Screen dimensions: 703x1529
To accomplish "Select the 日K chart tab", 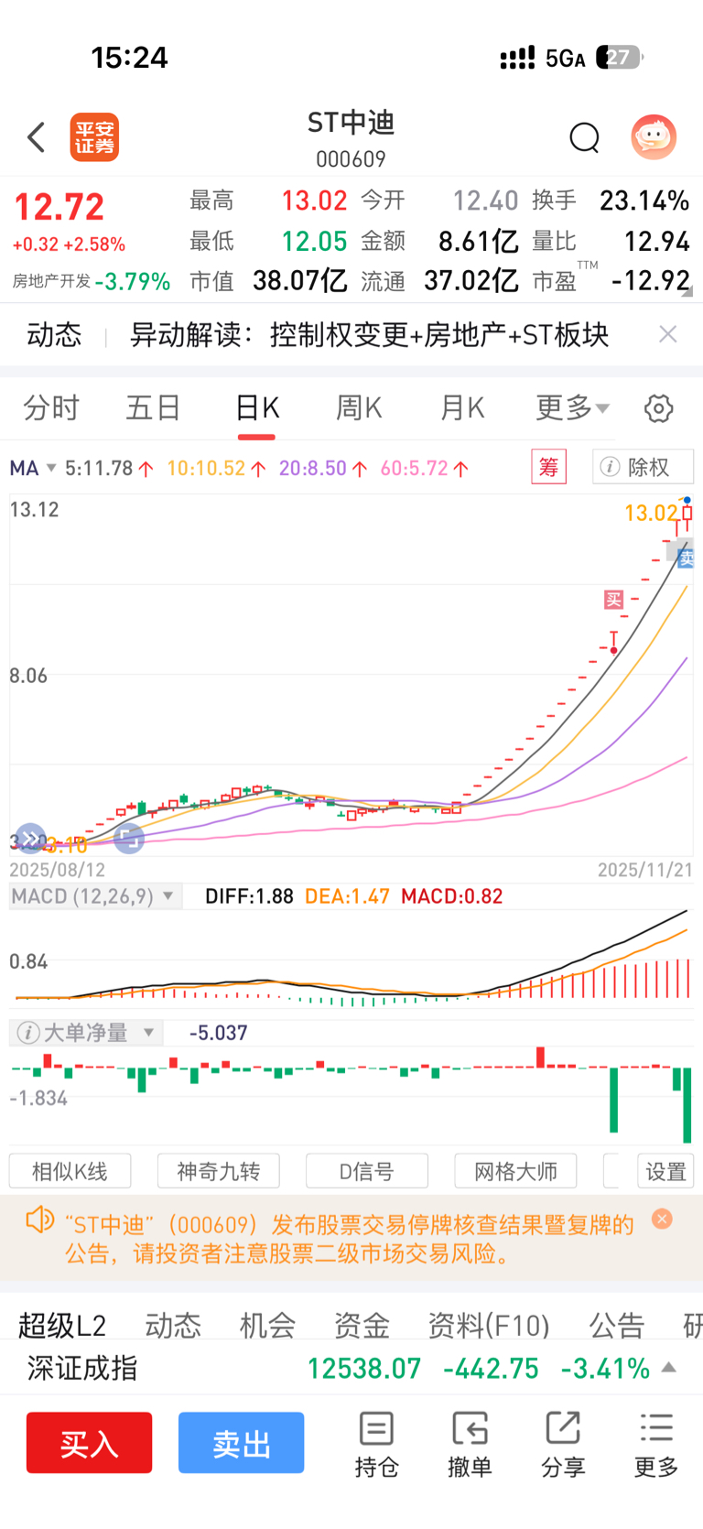I will tap(257, 407).
